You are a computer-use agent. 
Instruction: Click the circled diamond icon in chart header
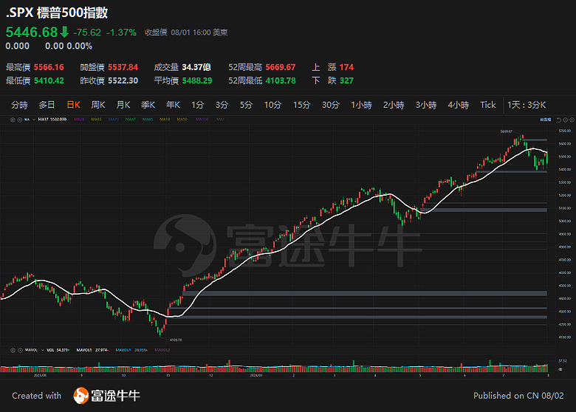coord(572,120)
